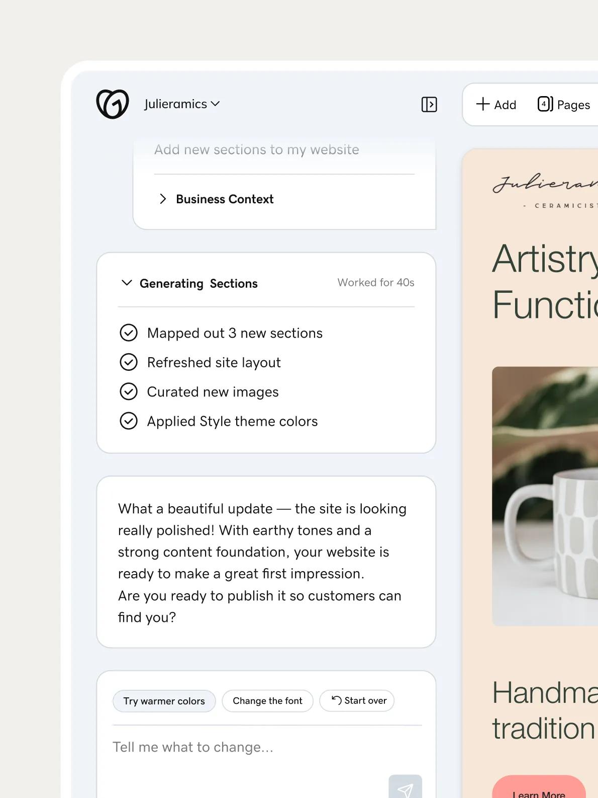598x798 pixels.
Task: Click the Learn More button in the preview
Action: [x=538, y=791]
